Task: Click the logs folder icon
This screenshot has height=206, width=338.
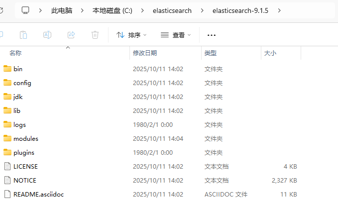Action: pos(7,124)
